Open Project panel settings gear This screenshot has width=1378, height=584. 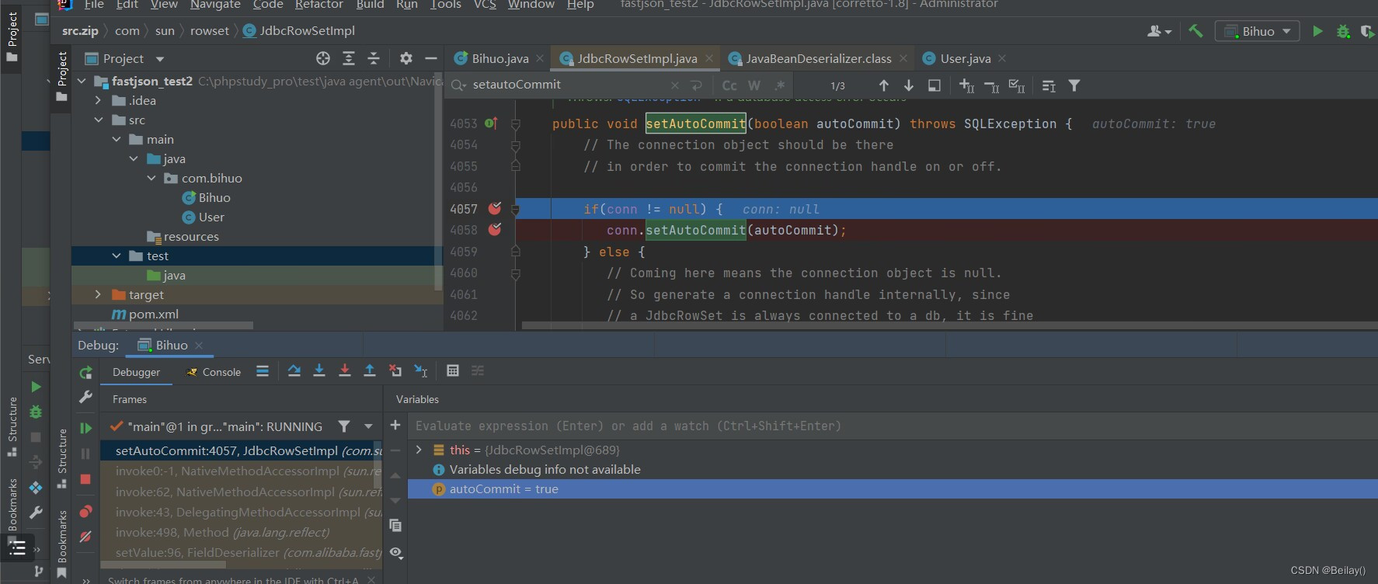coord(405,58)
